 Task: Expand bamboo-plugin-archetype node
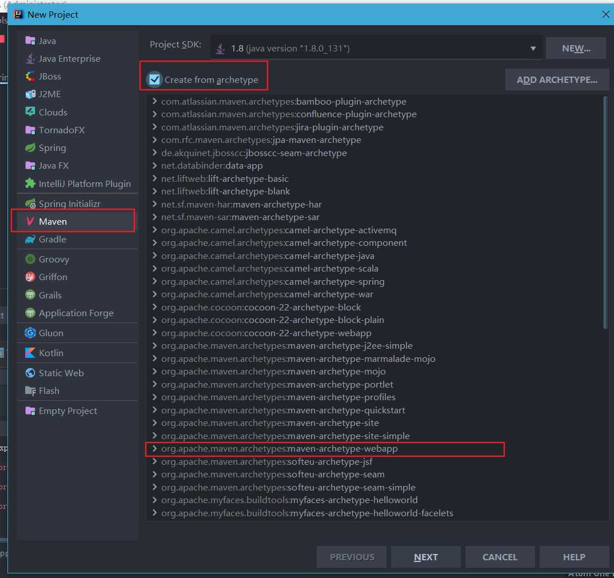tap(155, 101)
